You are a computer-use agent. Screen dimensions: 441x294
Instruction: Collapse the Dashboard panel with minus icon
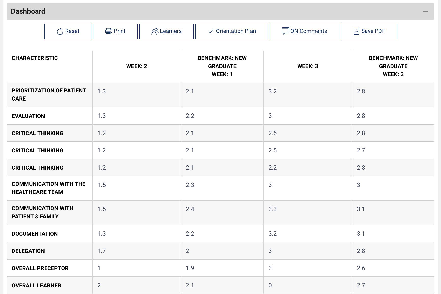425,11
